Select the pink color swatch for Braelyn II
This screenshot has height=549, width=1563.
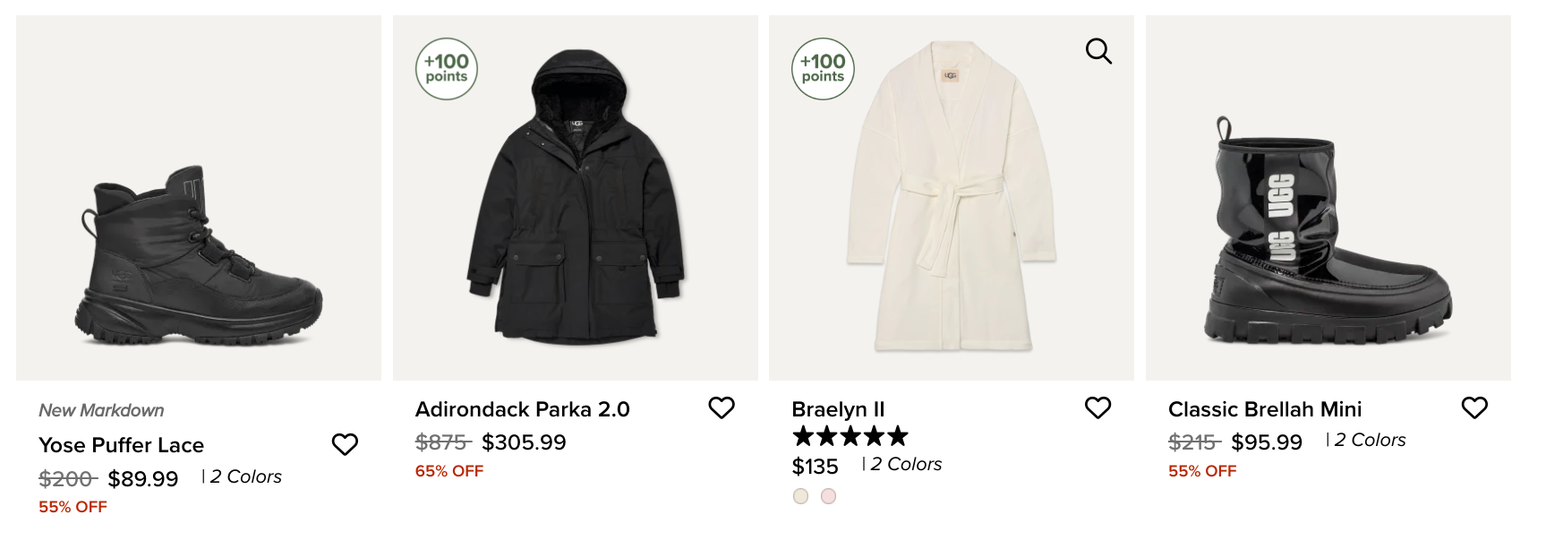(x=829, y=496)
